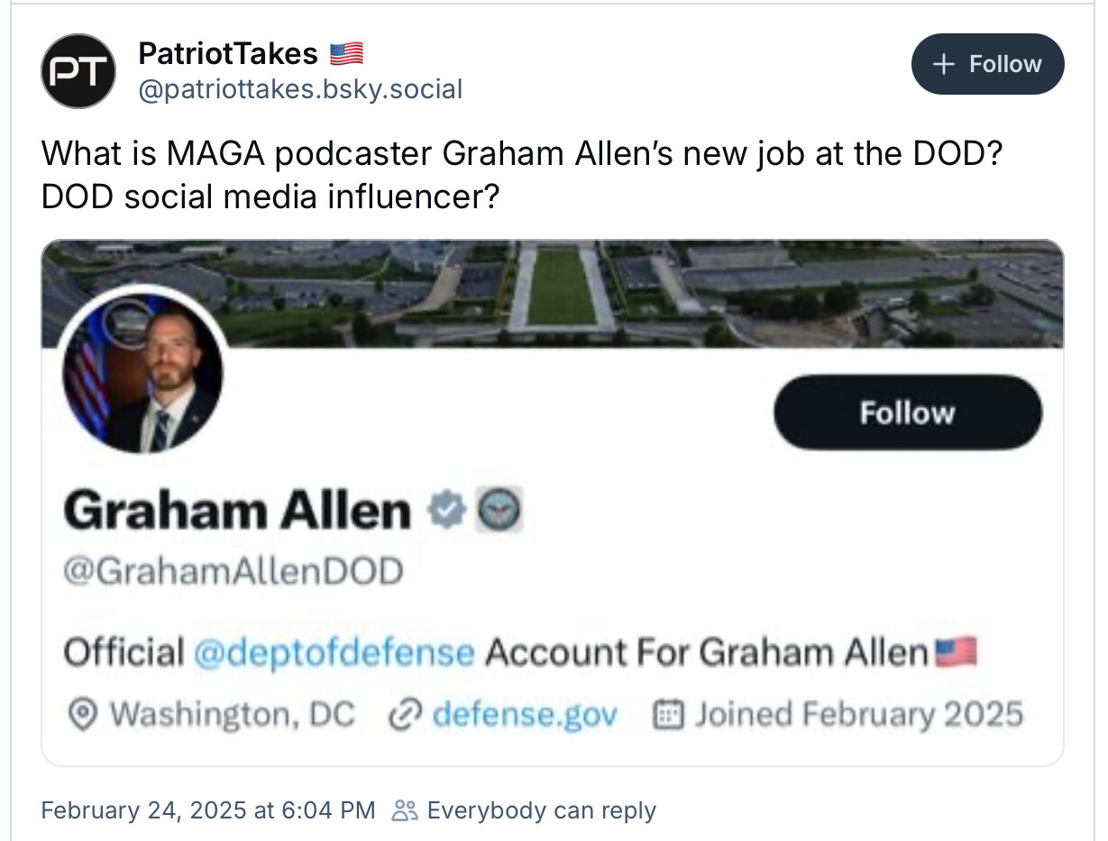
Task: Open the @deptofdefense mention
Action: [x=334, y=652]
